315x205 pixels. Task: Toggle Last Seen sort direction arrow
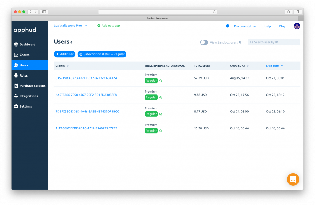click(282, 66)
